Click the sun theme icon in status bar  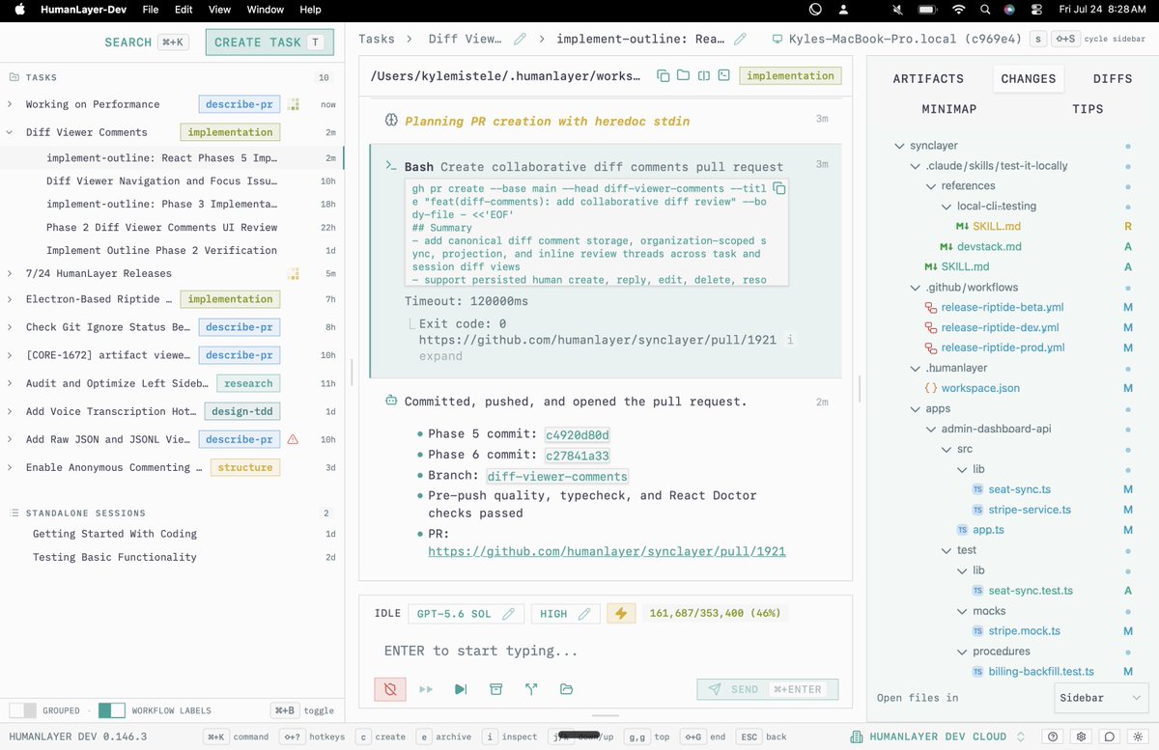(1139, 736)
